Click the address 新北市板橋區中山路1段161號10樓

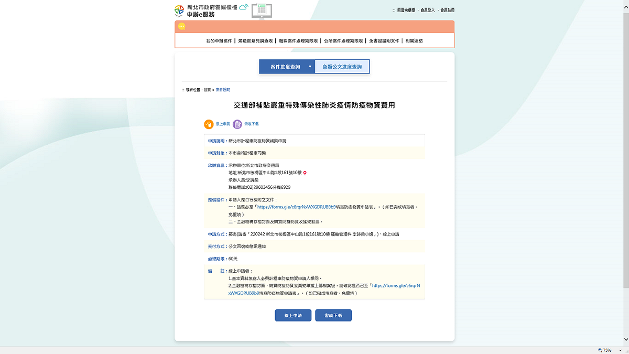click(270, 173)
